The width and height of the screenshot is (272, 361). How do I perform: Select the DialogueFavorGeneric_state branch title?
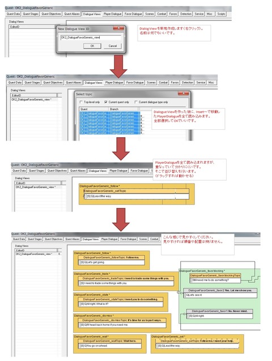click(92, 295)
